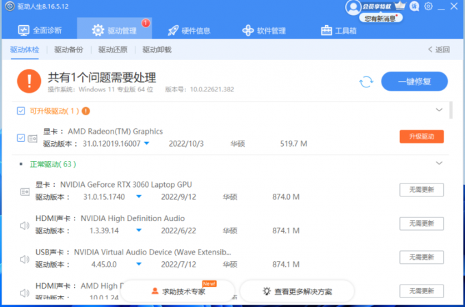The image size is (465, 307).
Task: Click the 519.7 M size value
Action: [293, 144]
